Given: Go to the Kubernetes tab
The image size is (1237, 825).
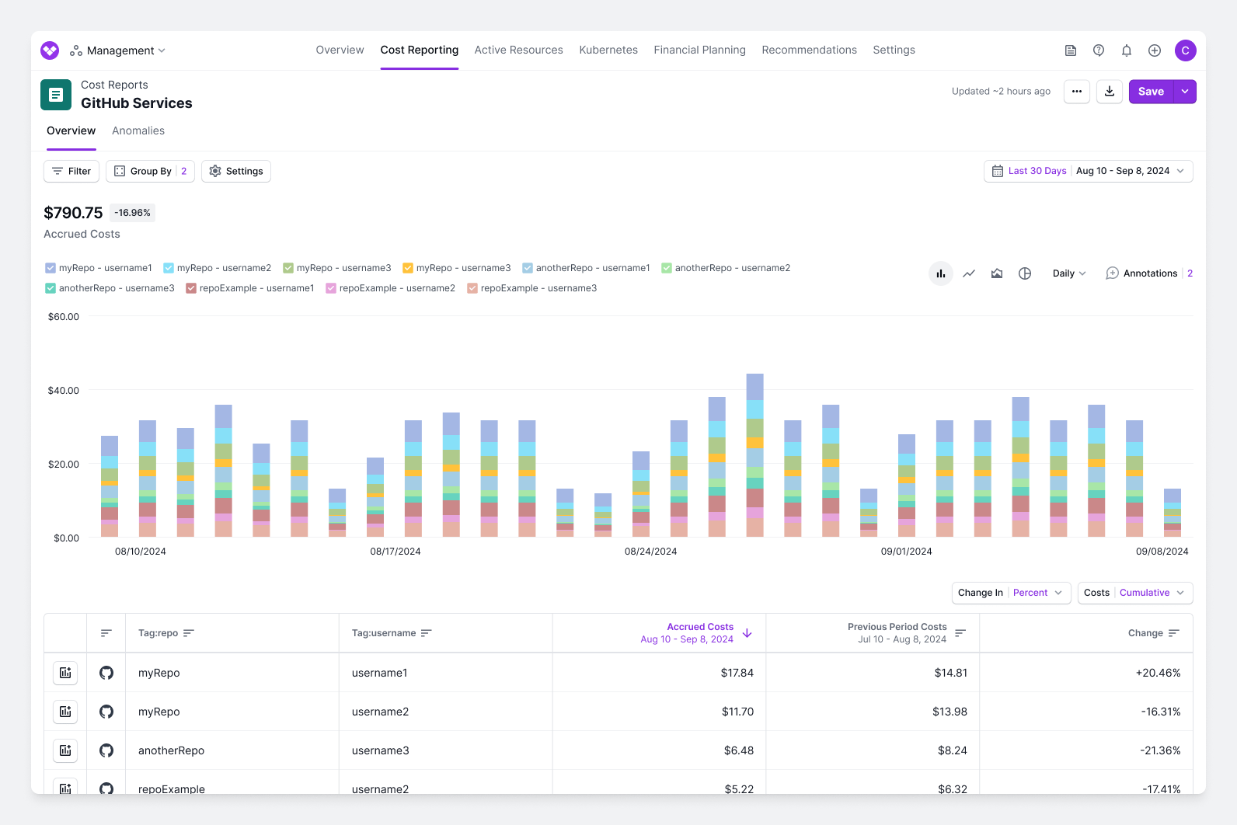Looking at the screenshot, I should coord(608,50).
